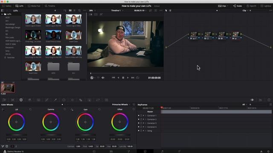Search LUTs with magnifier icon
The image size is (273, 153).
click(79, 10)
